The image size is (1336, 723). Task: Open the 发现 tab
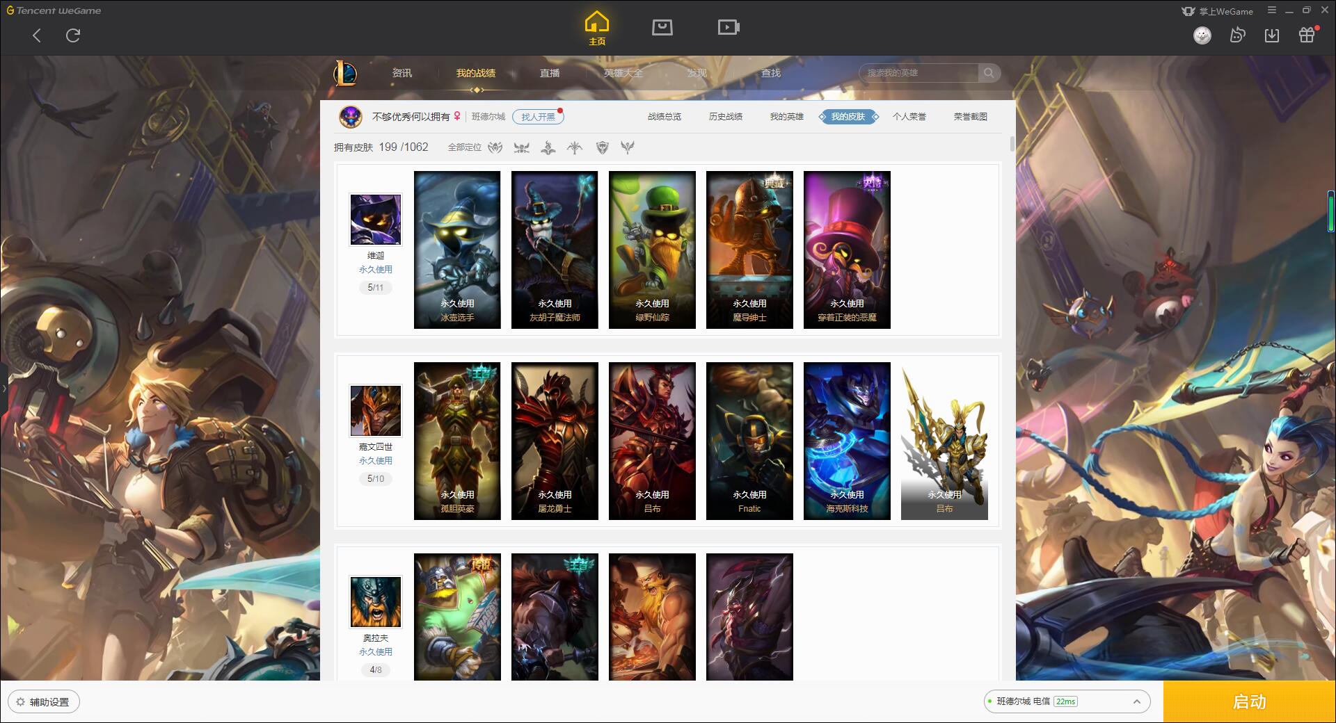coord(697,73)
